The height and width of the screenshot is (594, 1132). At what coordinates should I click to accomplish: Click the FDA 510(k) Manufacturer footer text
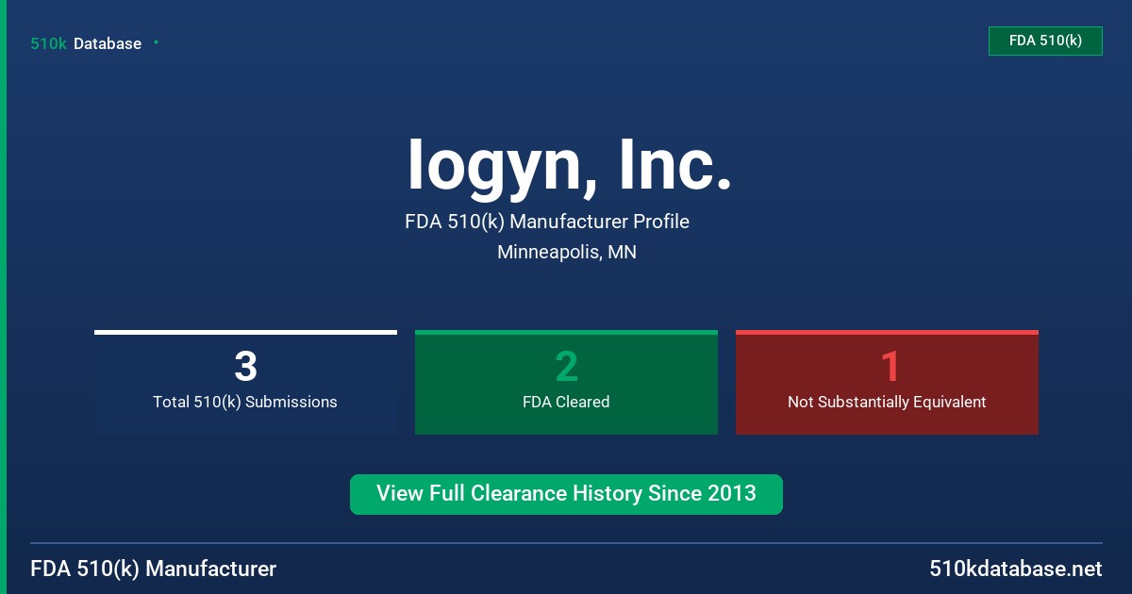[154, 569]
